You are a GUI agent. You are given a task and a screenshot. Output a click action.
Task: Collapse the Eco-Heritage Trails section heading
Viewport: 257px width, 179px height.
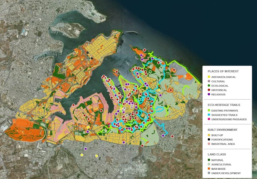[224, 105]
